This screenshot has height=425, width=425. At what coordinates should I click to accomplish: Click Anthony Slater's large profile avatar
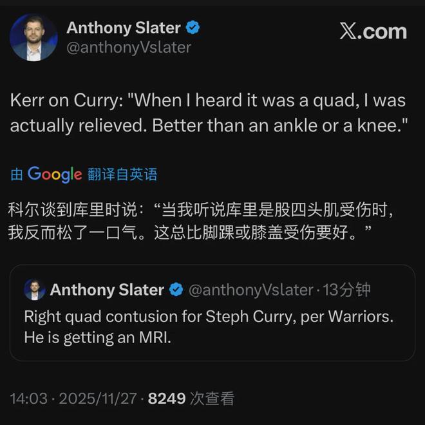click(x=33, y=37)
